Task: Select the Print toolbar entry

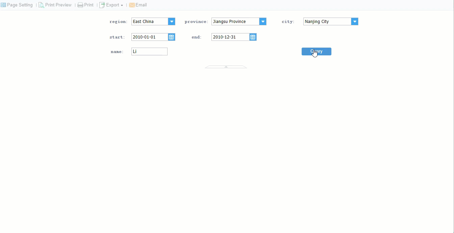Action: [88, 5]
